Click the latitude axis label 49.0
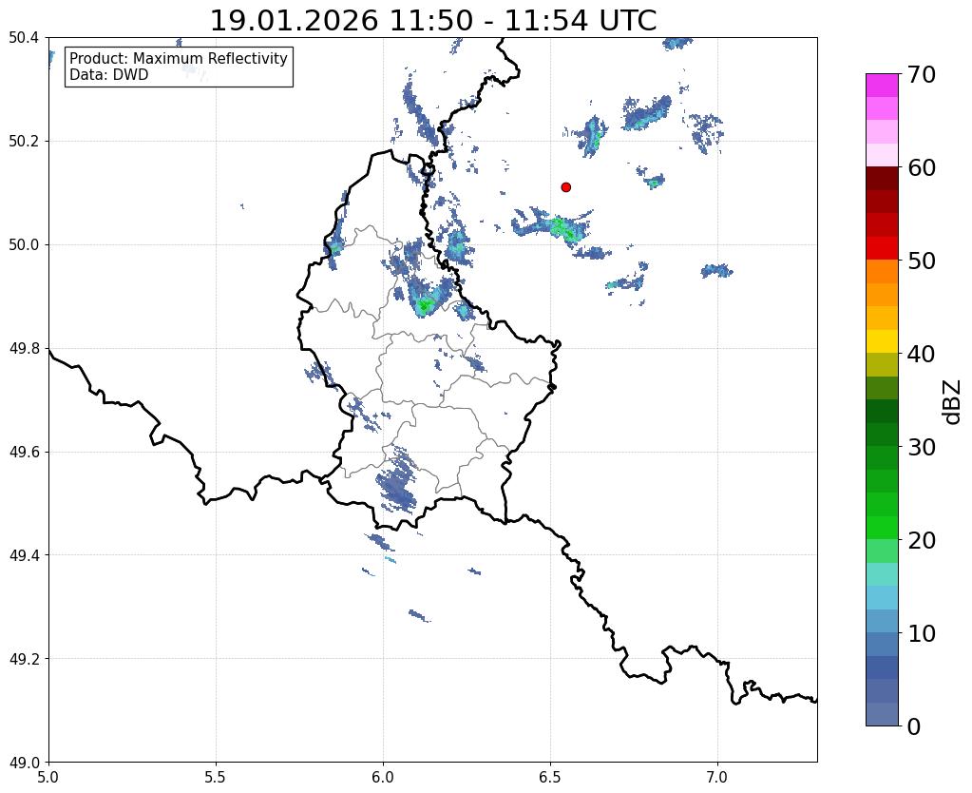972x793 pixels. [24, 763]
